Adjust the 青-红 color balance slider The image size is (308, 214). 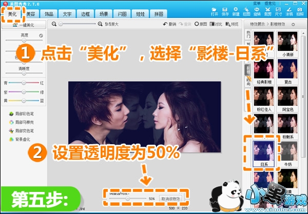24,83
